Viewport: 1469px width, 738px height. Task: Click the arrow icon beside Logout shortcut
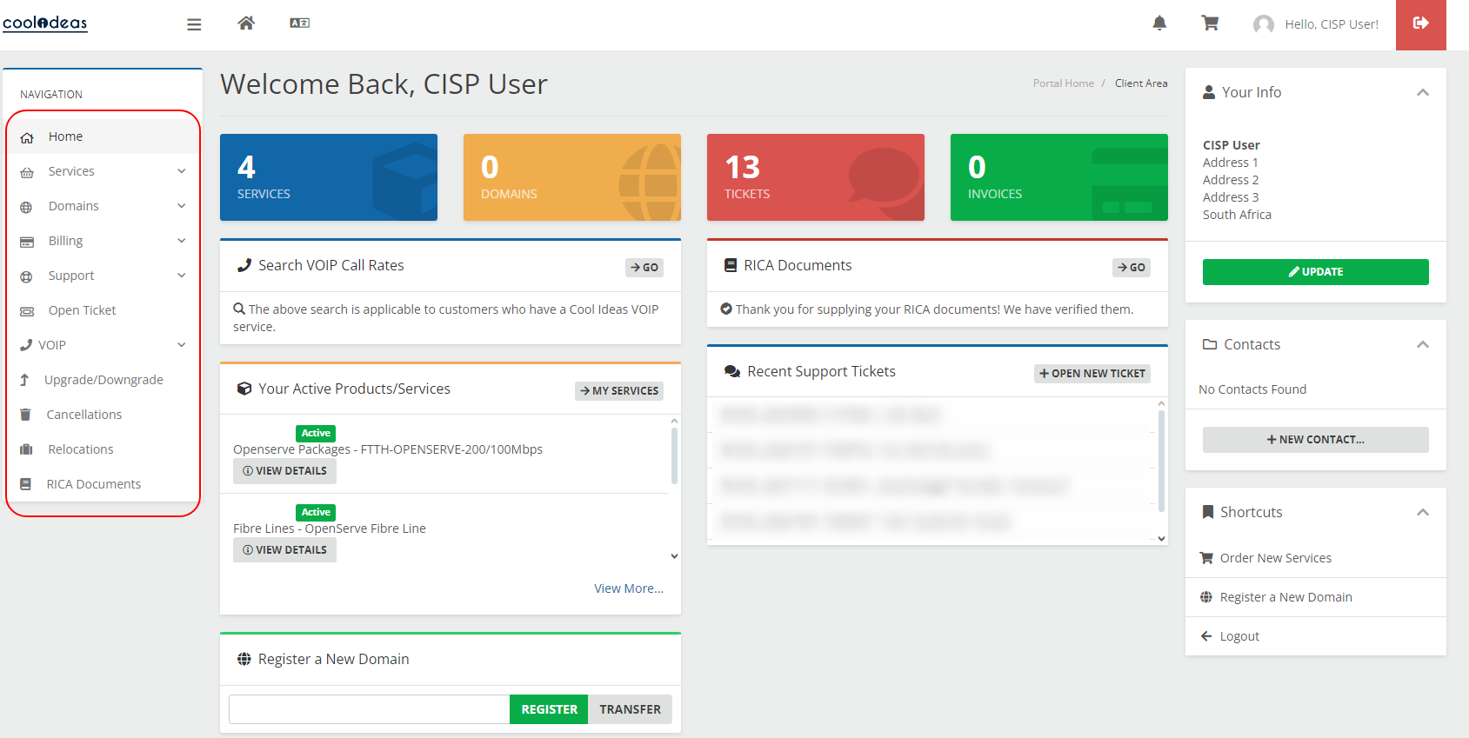pyautogui.click(x=1206, y=636)
